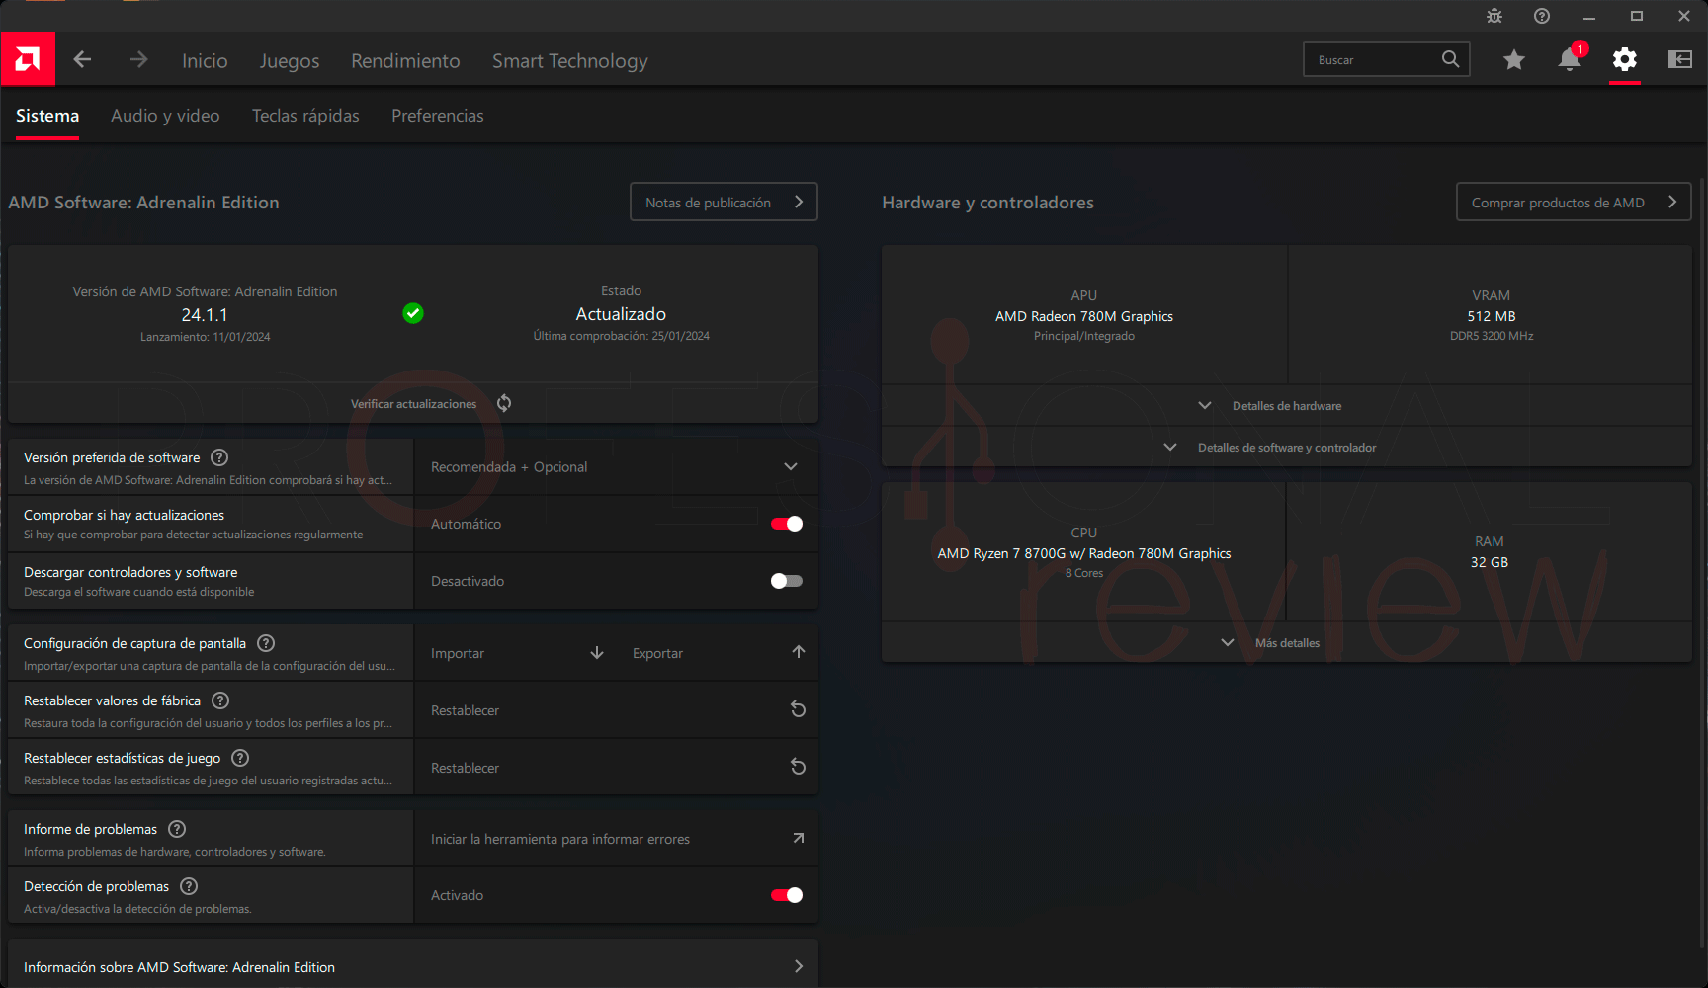Click the launch arrow for error reporting tool
Image resolution: width=1708 pixels, height=988 pixels.
pyautogui.click(x=799, y=838)
